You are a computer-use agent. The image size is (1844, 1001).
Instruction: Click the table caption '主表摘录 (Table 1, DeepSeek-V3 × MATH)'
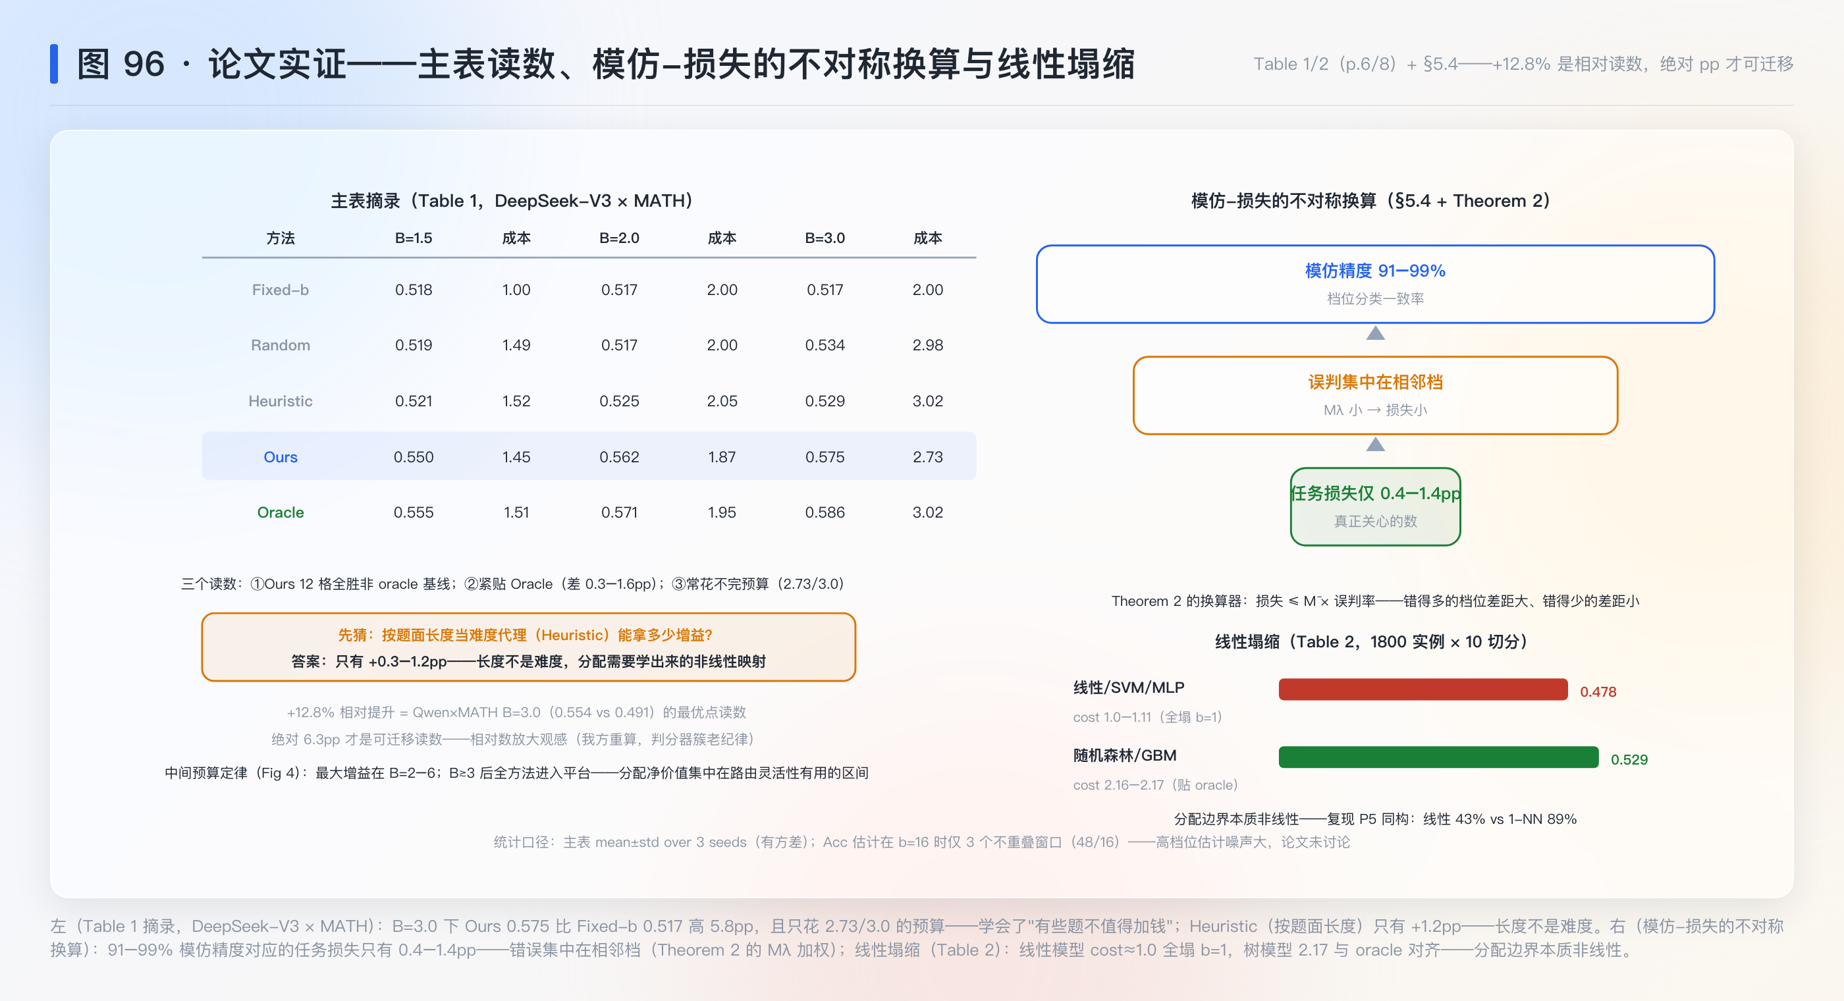(512, 200)
